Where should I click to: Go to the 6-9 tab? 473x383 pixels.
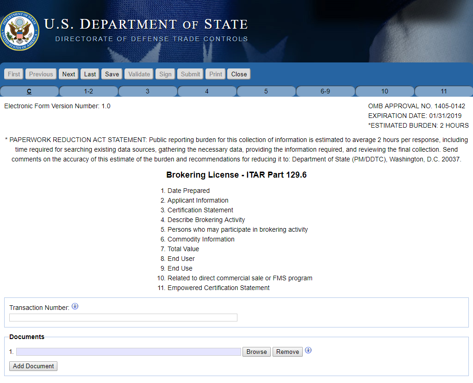[325, 92]
